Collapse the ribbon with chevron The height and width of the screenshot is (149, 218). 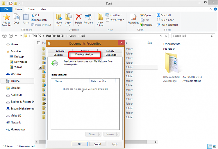click(x=210, y=9)
